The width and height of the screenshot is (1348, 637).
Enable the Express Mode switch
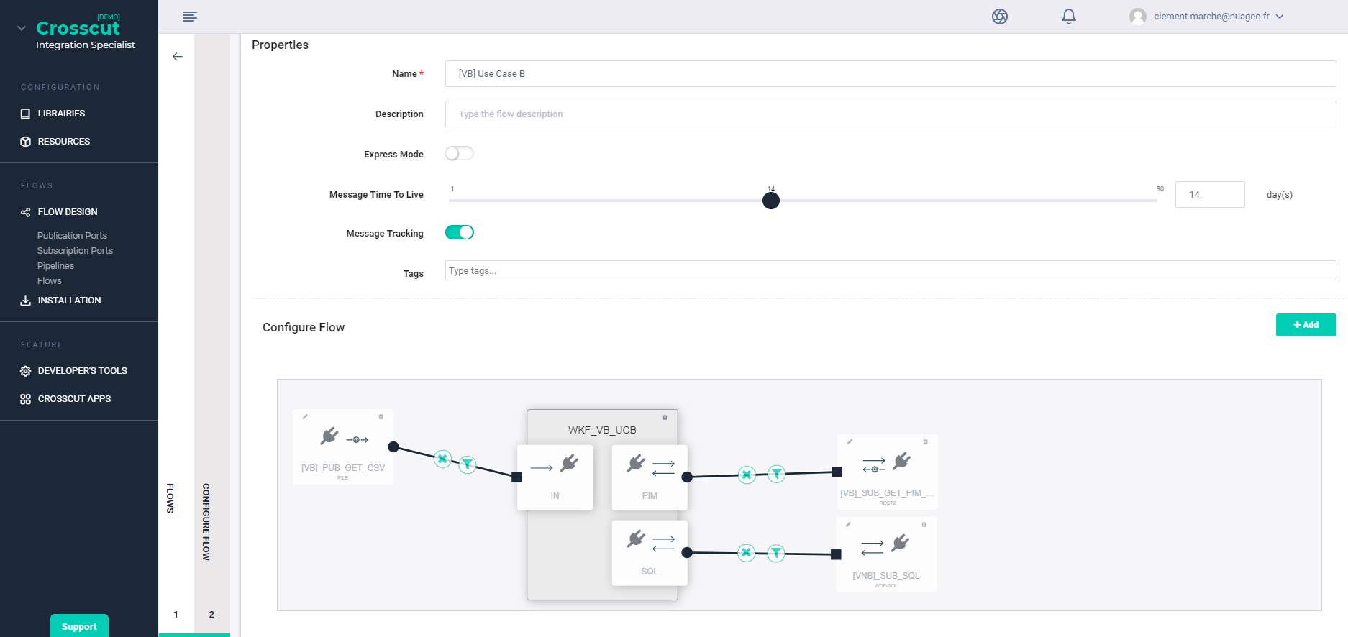(460, 153)
